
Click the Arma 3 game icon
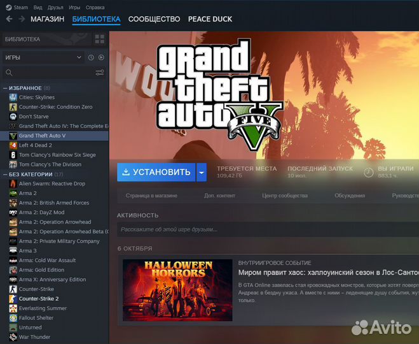coord(13,250)
